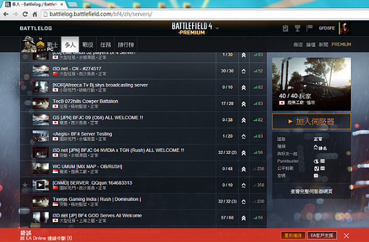Click ping 358 indicator on [CNMD] SERVER
Viewport: 369px width, 242px height.
(x=258, y=185)
